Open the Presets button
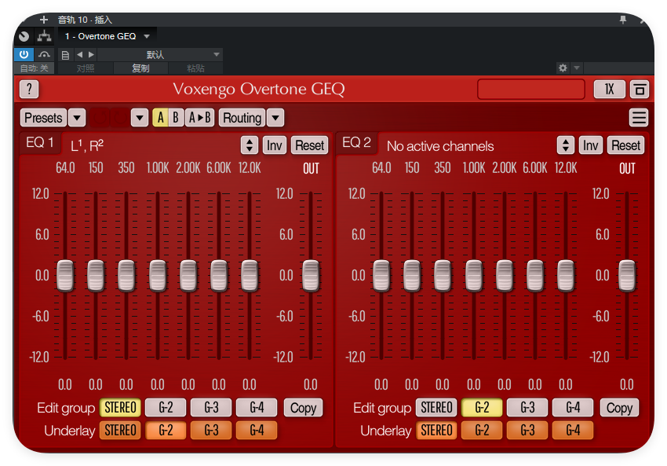 click(x=43, y=118)
